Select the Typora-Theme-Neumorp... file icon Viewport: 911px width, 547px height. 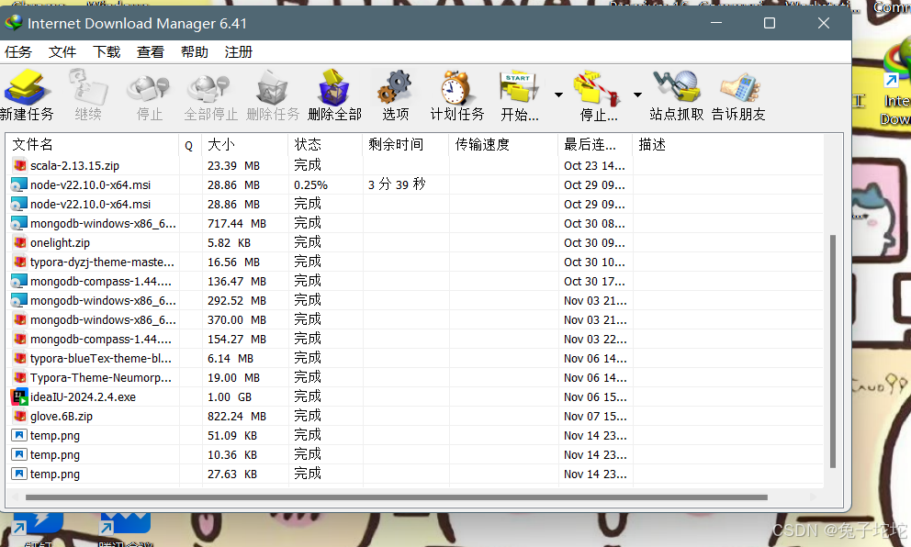(x=20, y=377)
